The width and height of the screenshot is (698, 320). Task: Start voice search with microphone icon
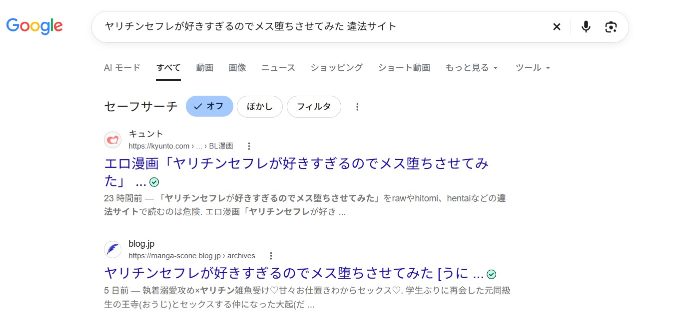click(x=586, y=27)
